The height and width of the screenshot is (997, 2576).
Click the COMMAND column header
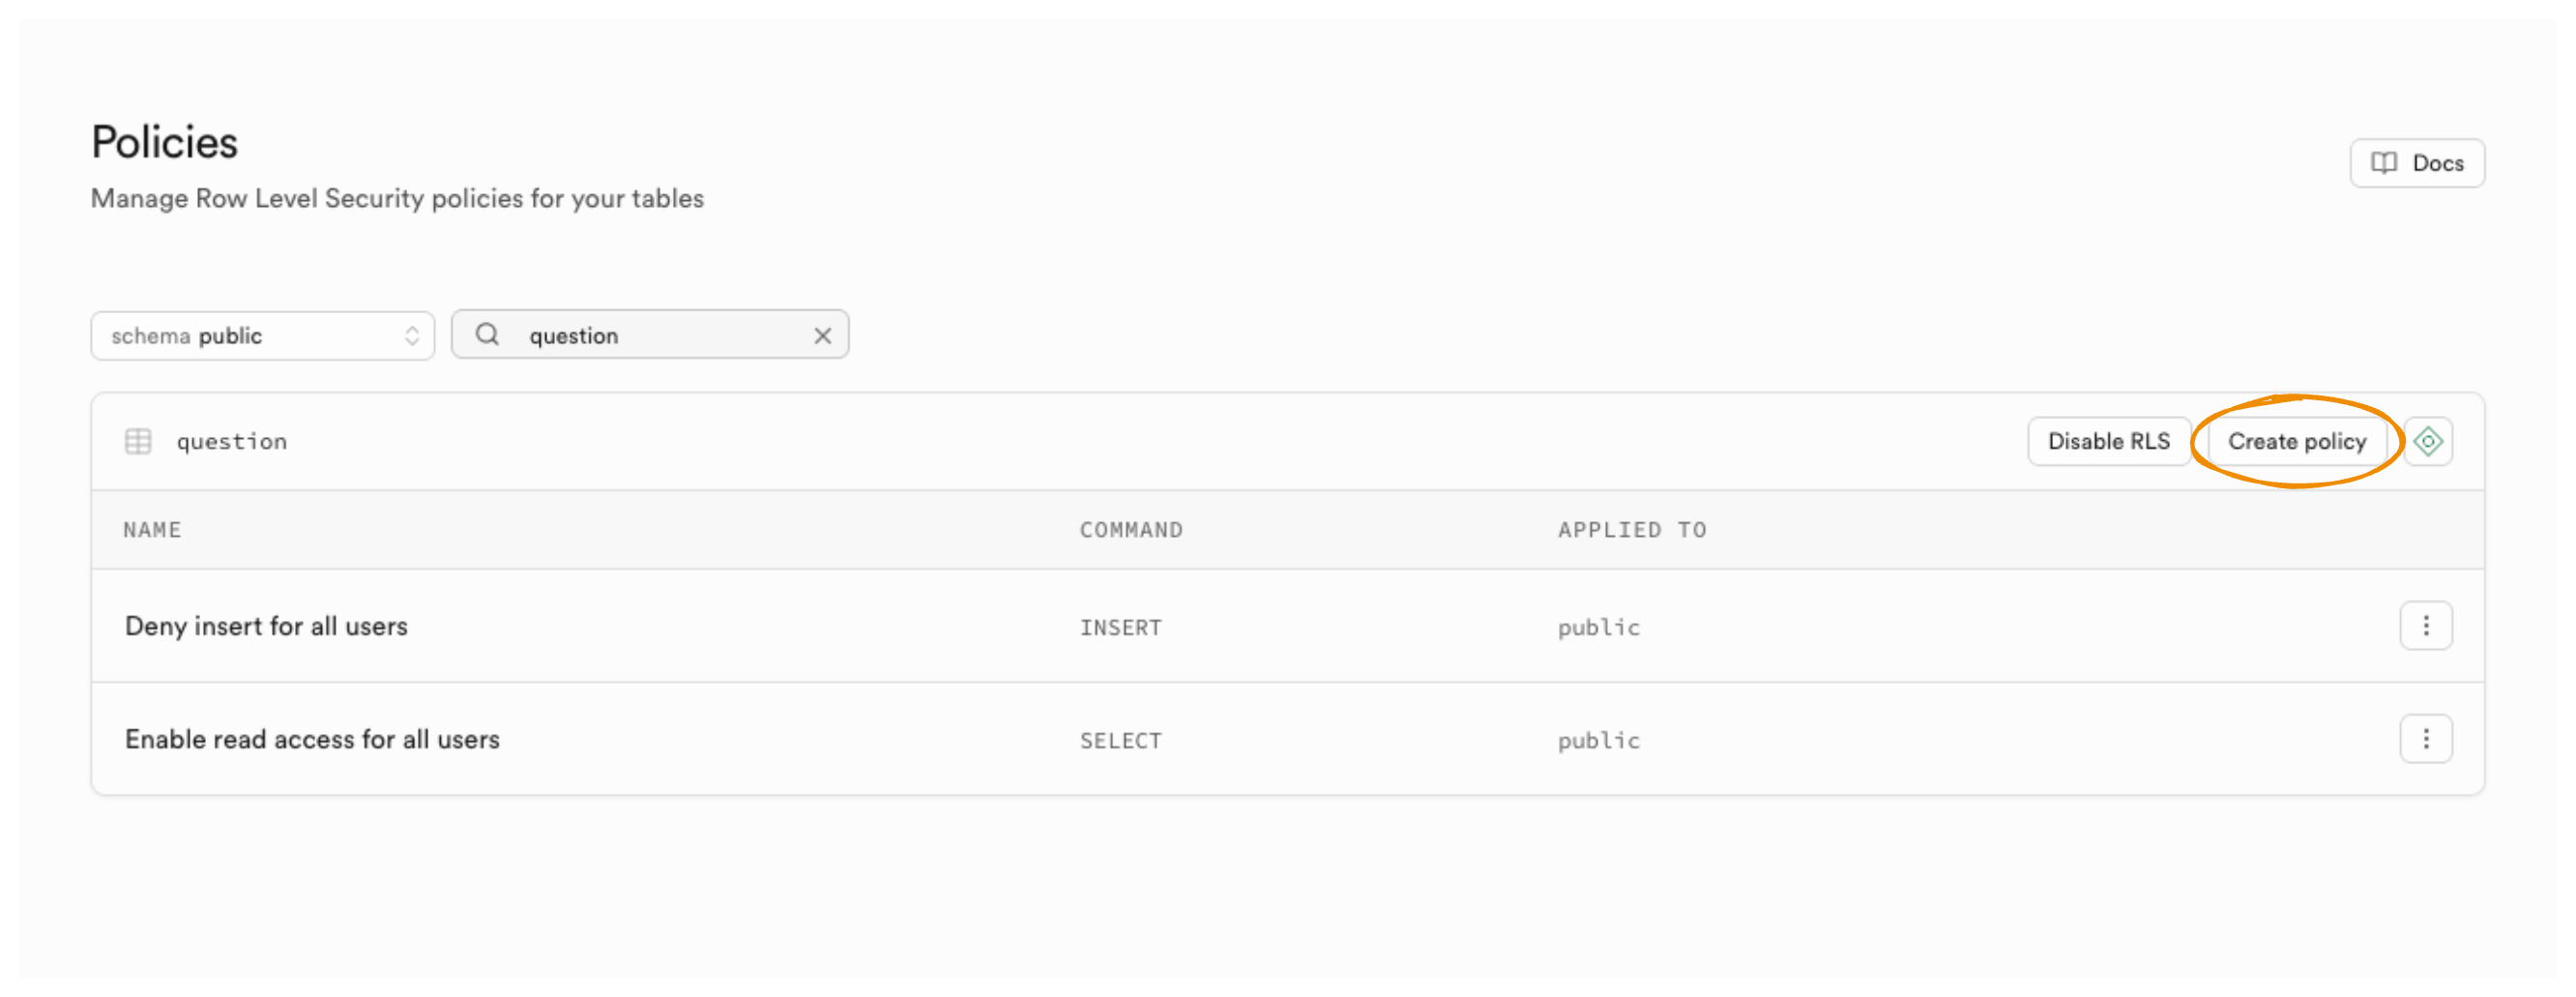(x=1130, y=530)
